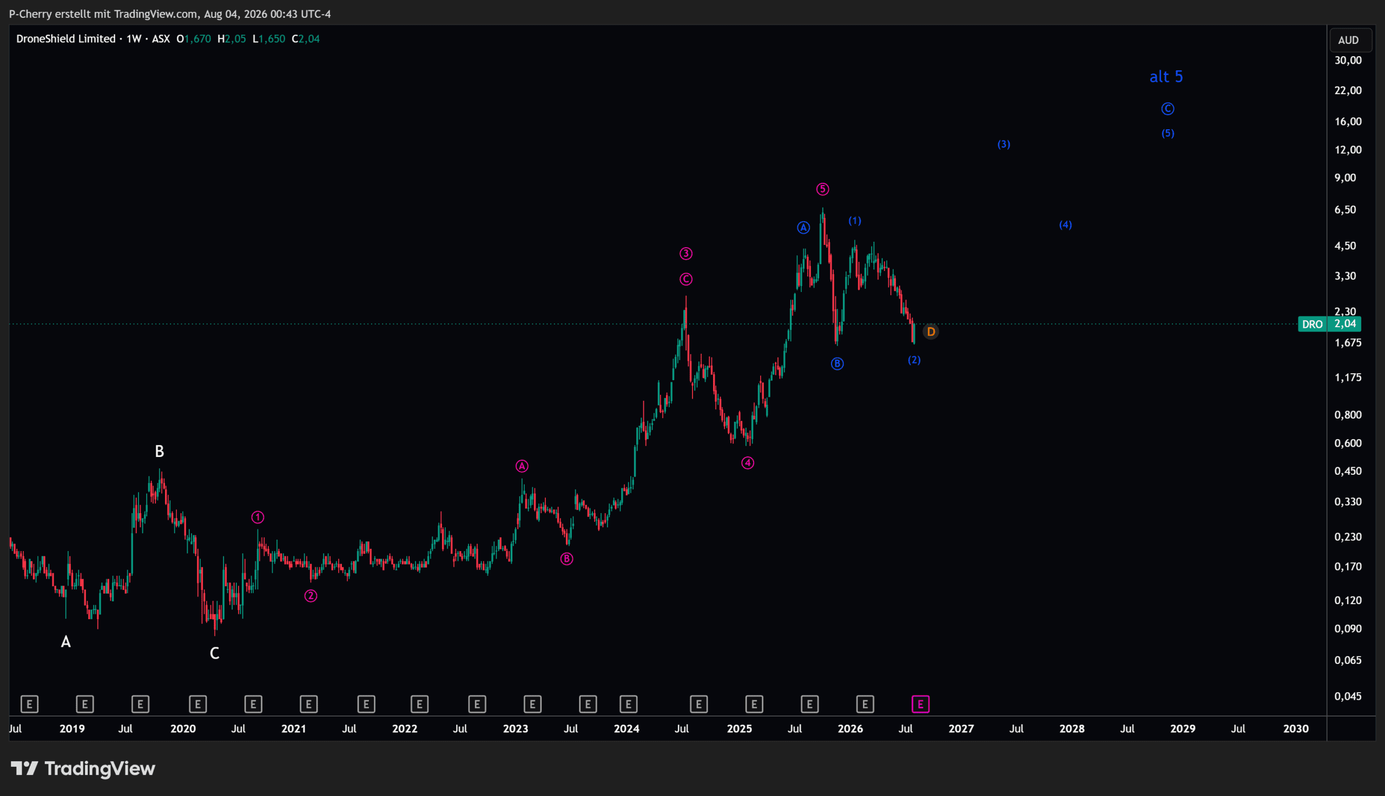The height and width of the screenshot is (796, 1385).
Task: Click the open value O1,670 in the legend
Action: [194, 39]
